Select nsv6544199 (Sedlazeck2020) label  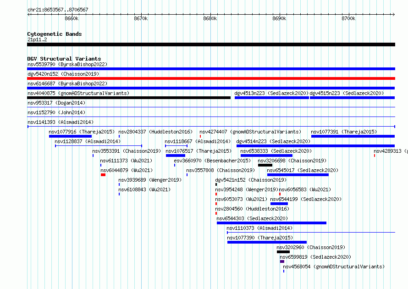(x=306, y=199)
